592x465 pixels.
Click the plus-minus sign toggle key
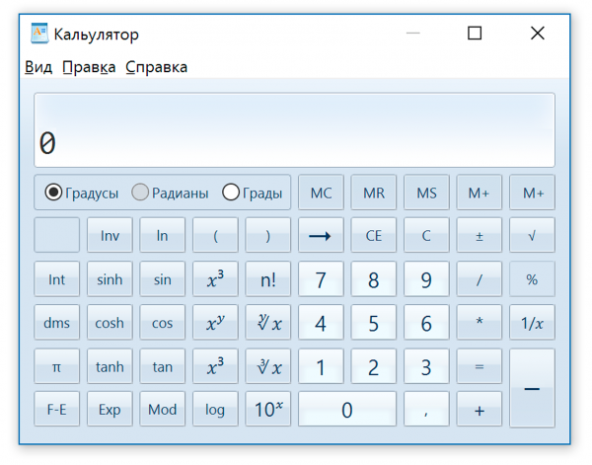480,236
